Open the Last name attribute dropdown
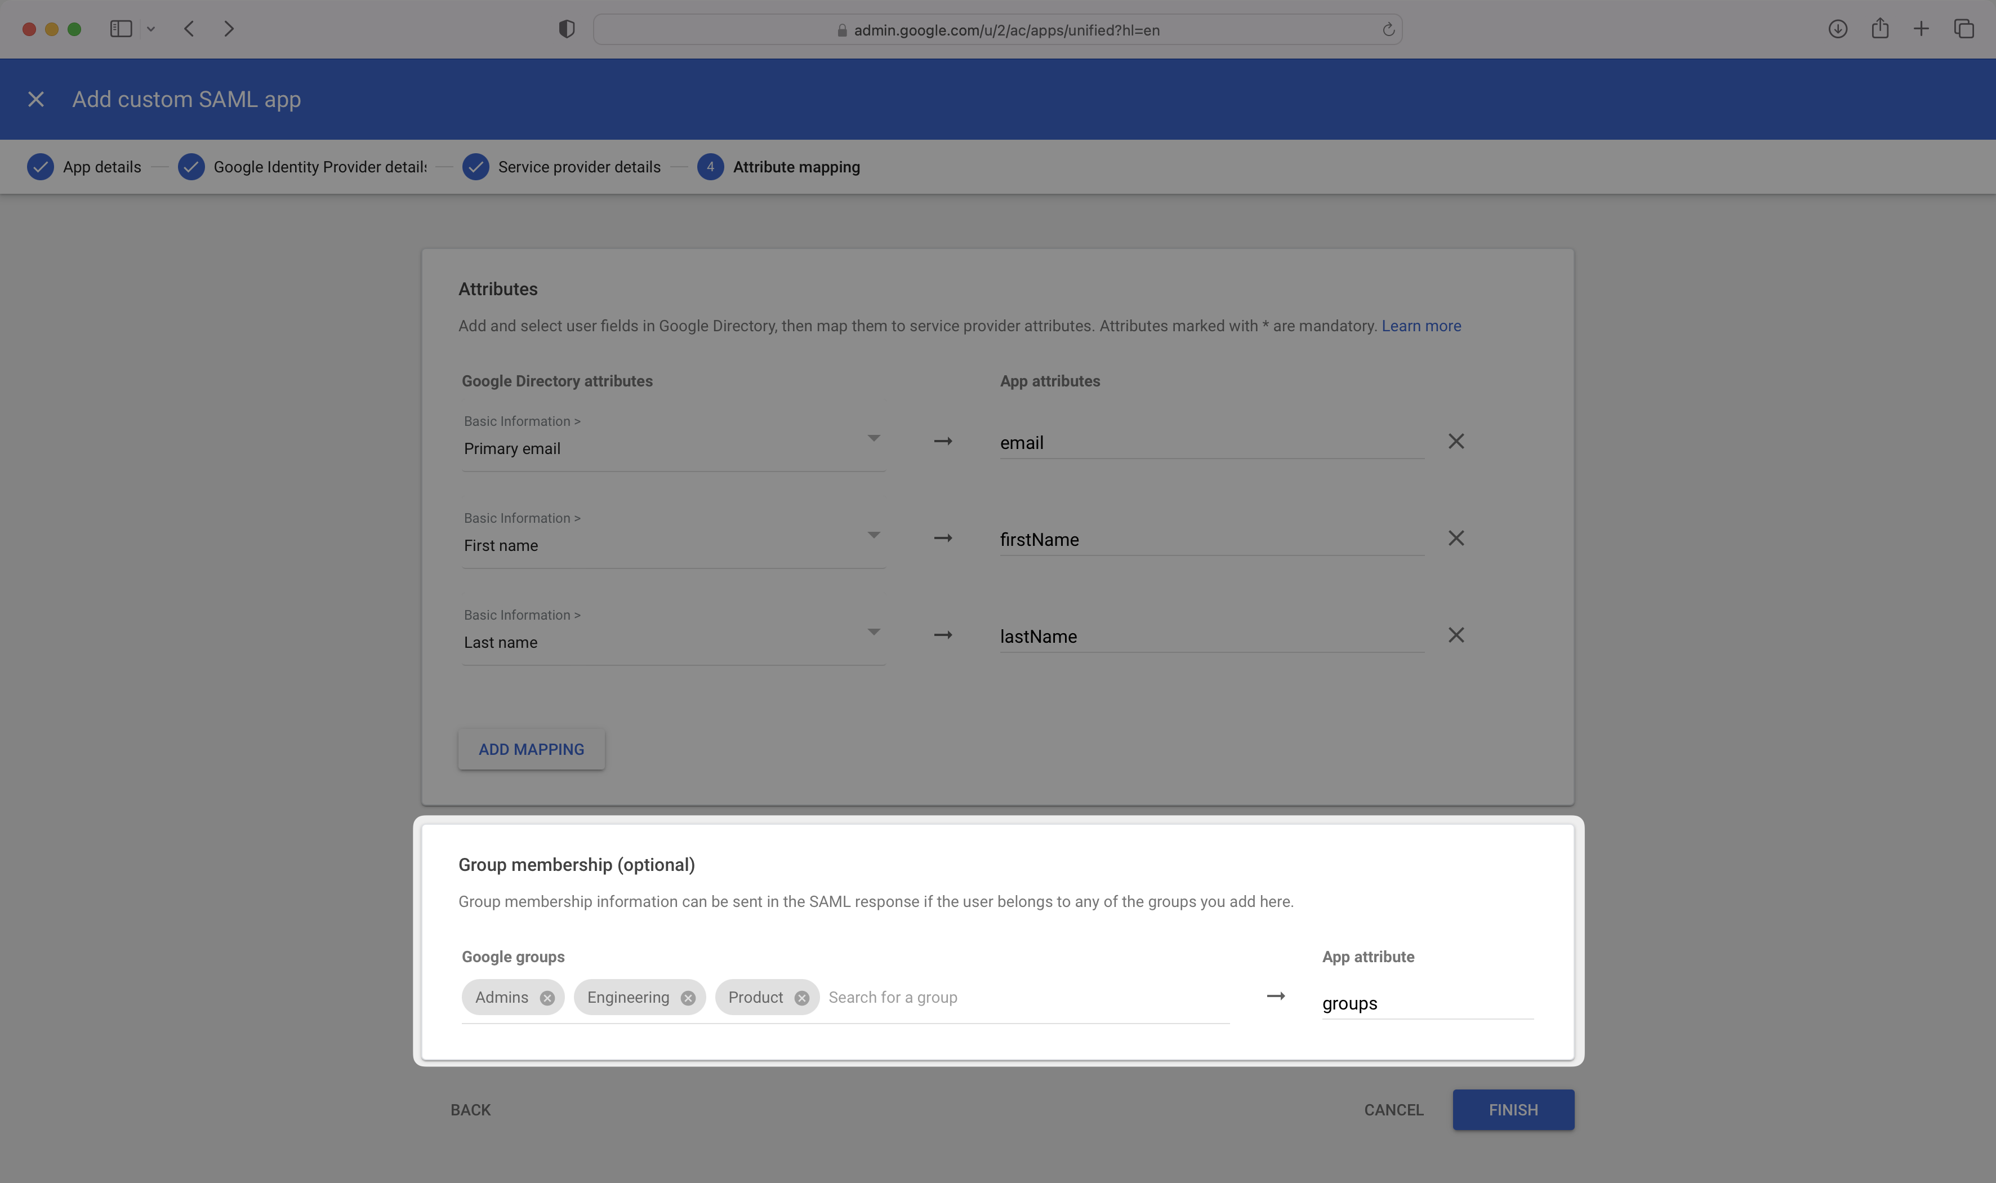Screen dimensions: 1996x1183 [874, 631]
